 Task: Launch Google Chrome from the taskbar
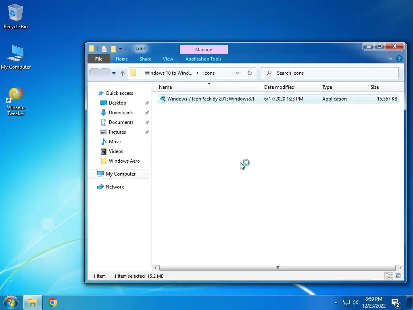point(52,302)
